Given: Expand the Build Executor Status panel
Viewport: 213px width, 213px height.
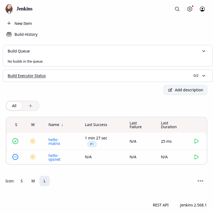Looking at the screenshot, I should (204, 76).
